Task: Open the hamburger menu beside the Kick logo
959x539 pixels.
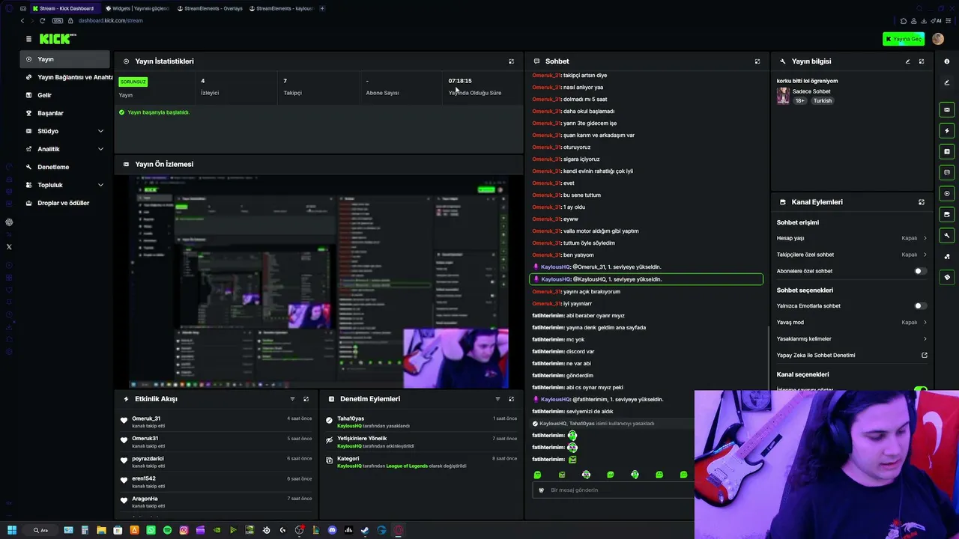Action: point(28,39)
